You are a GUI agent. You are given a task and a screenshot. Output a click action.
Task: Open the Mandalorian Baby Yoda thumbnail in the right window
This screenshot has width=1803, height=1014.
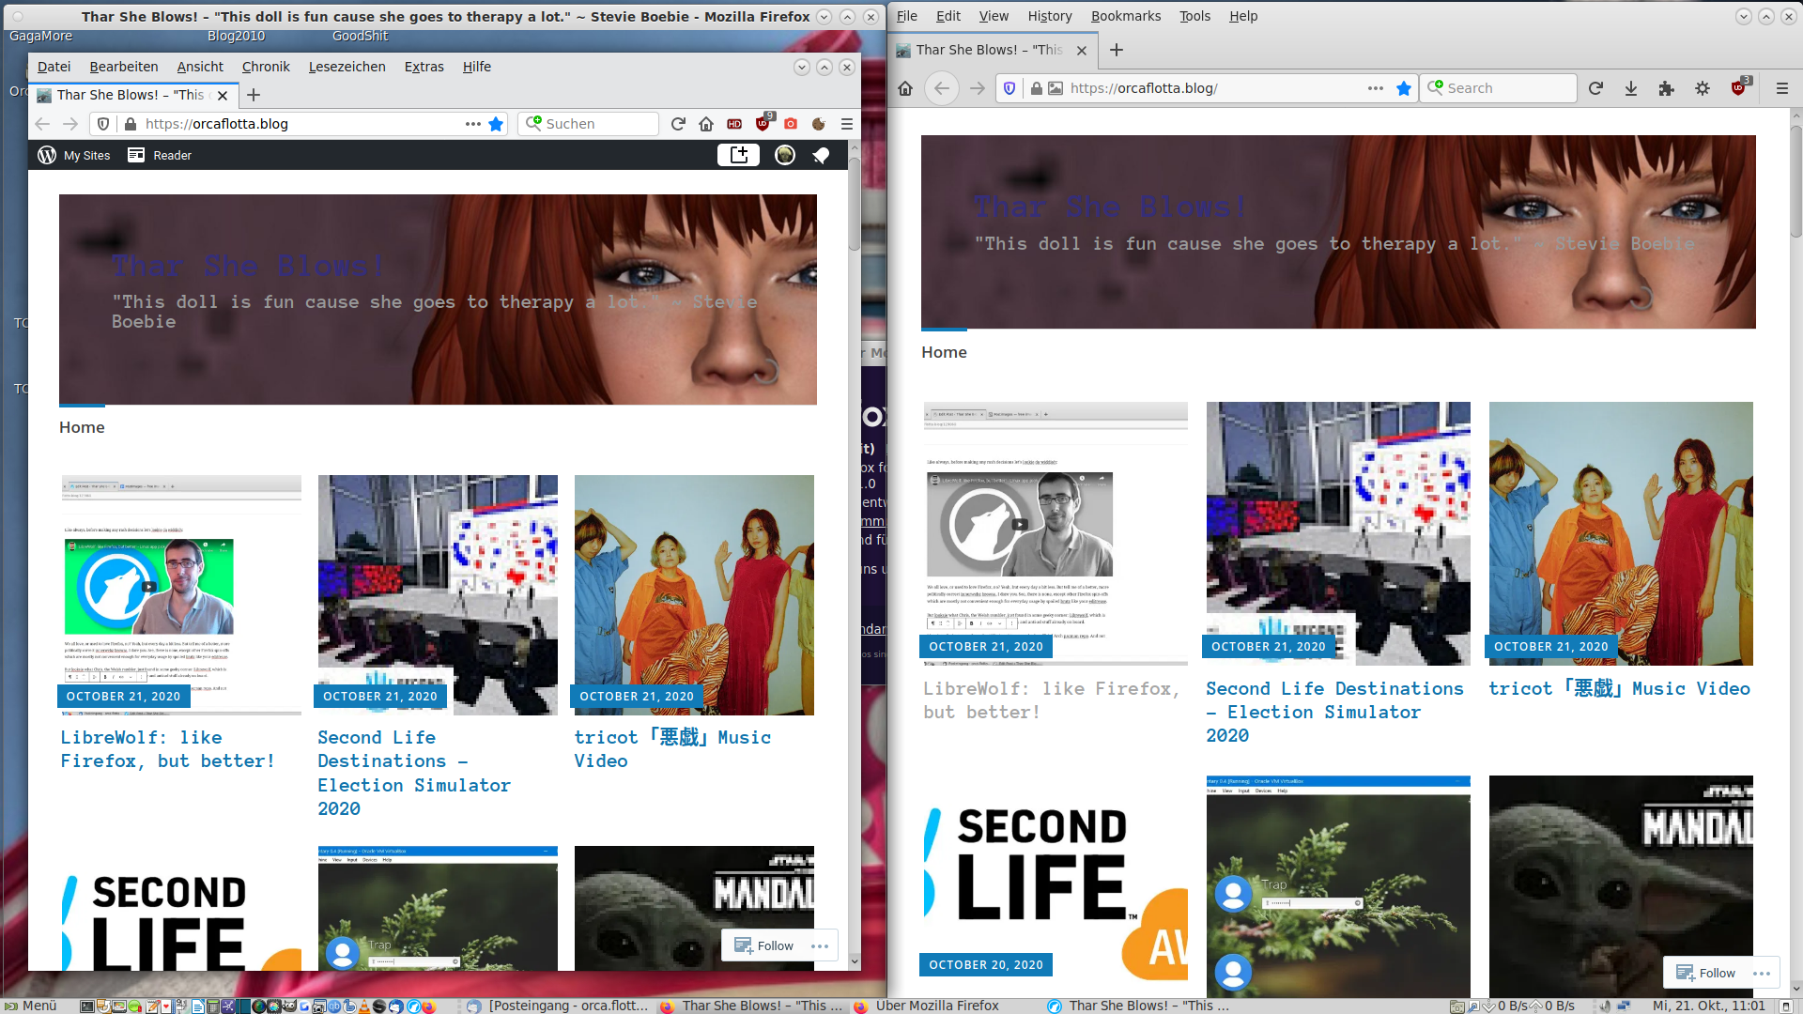point(1621,885)
